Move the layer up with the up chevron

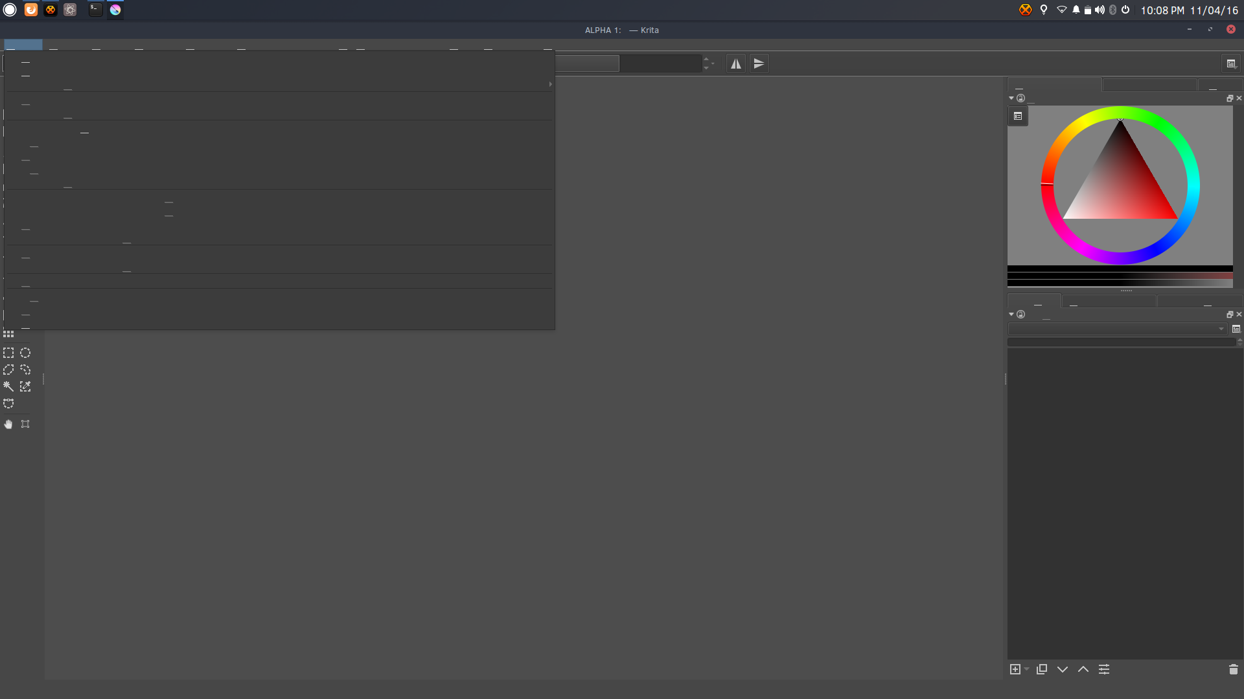(1083, 669)
